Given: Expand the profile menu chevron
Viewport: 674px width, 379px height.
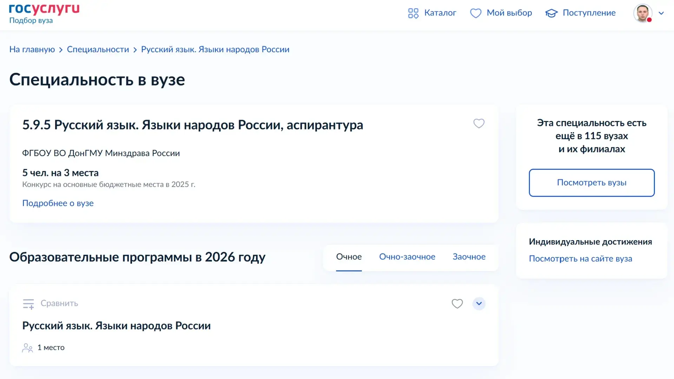Looking at the screenshot, I should (661, 13).
